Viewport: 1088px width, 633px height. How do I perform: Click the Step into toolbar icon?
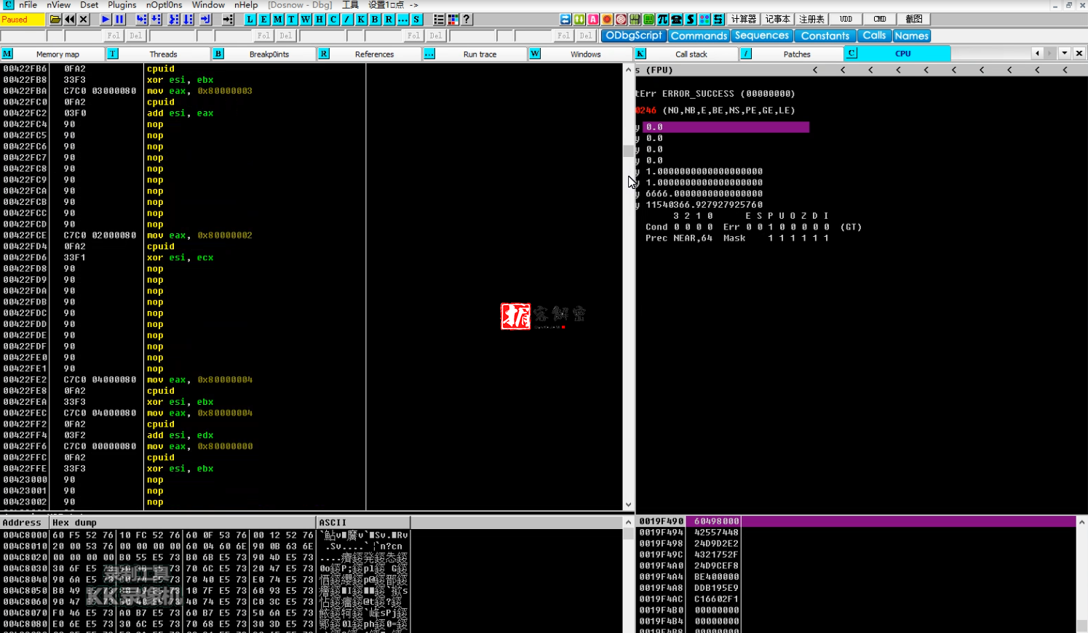pos(141,19)
